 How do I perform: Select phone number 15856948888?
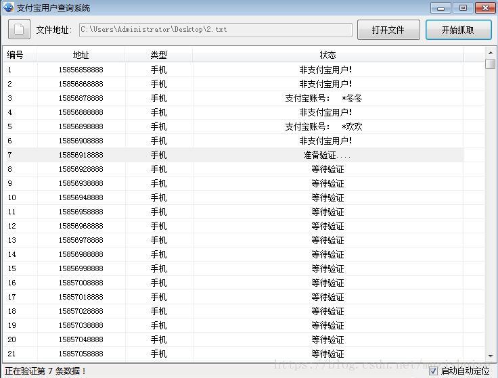(81, 197)
